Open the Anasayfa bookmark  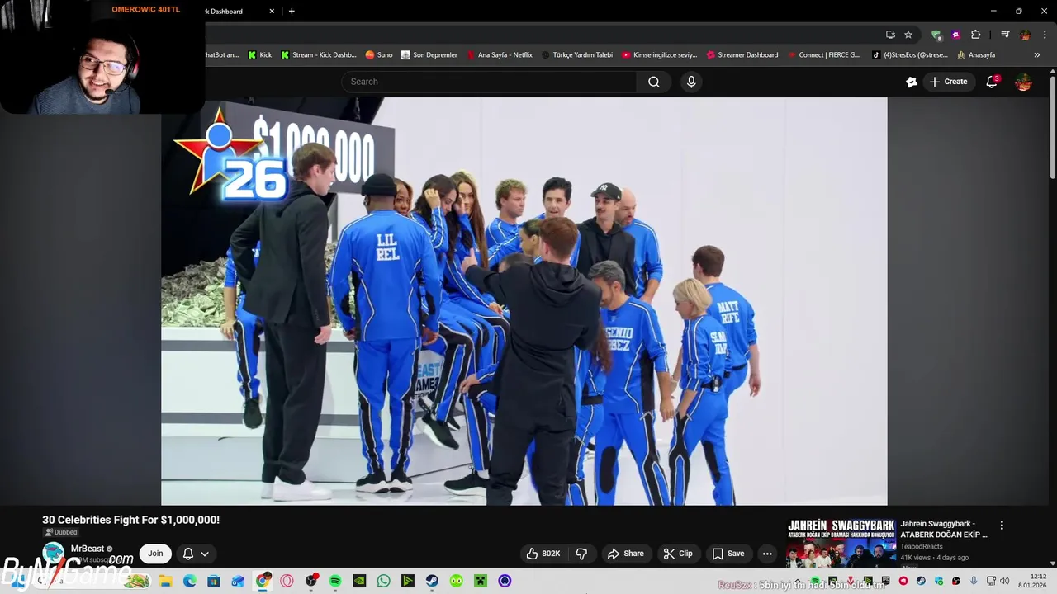pos(976,55)
